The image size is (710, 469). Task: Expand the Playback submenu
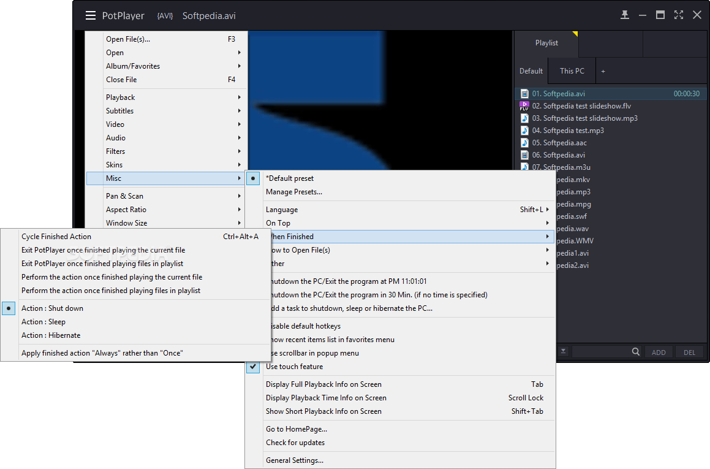166,97
